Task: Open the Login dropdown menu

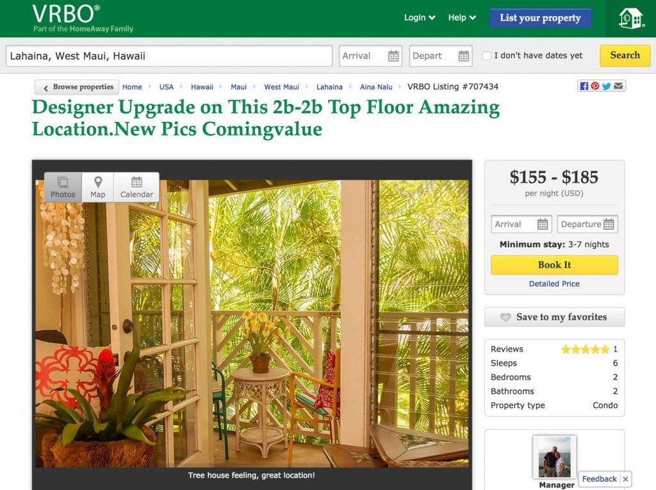Action: tap(418, 17)
